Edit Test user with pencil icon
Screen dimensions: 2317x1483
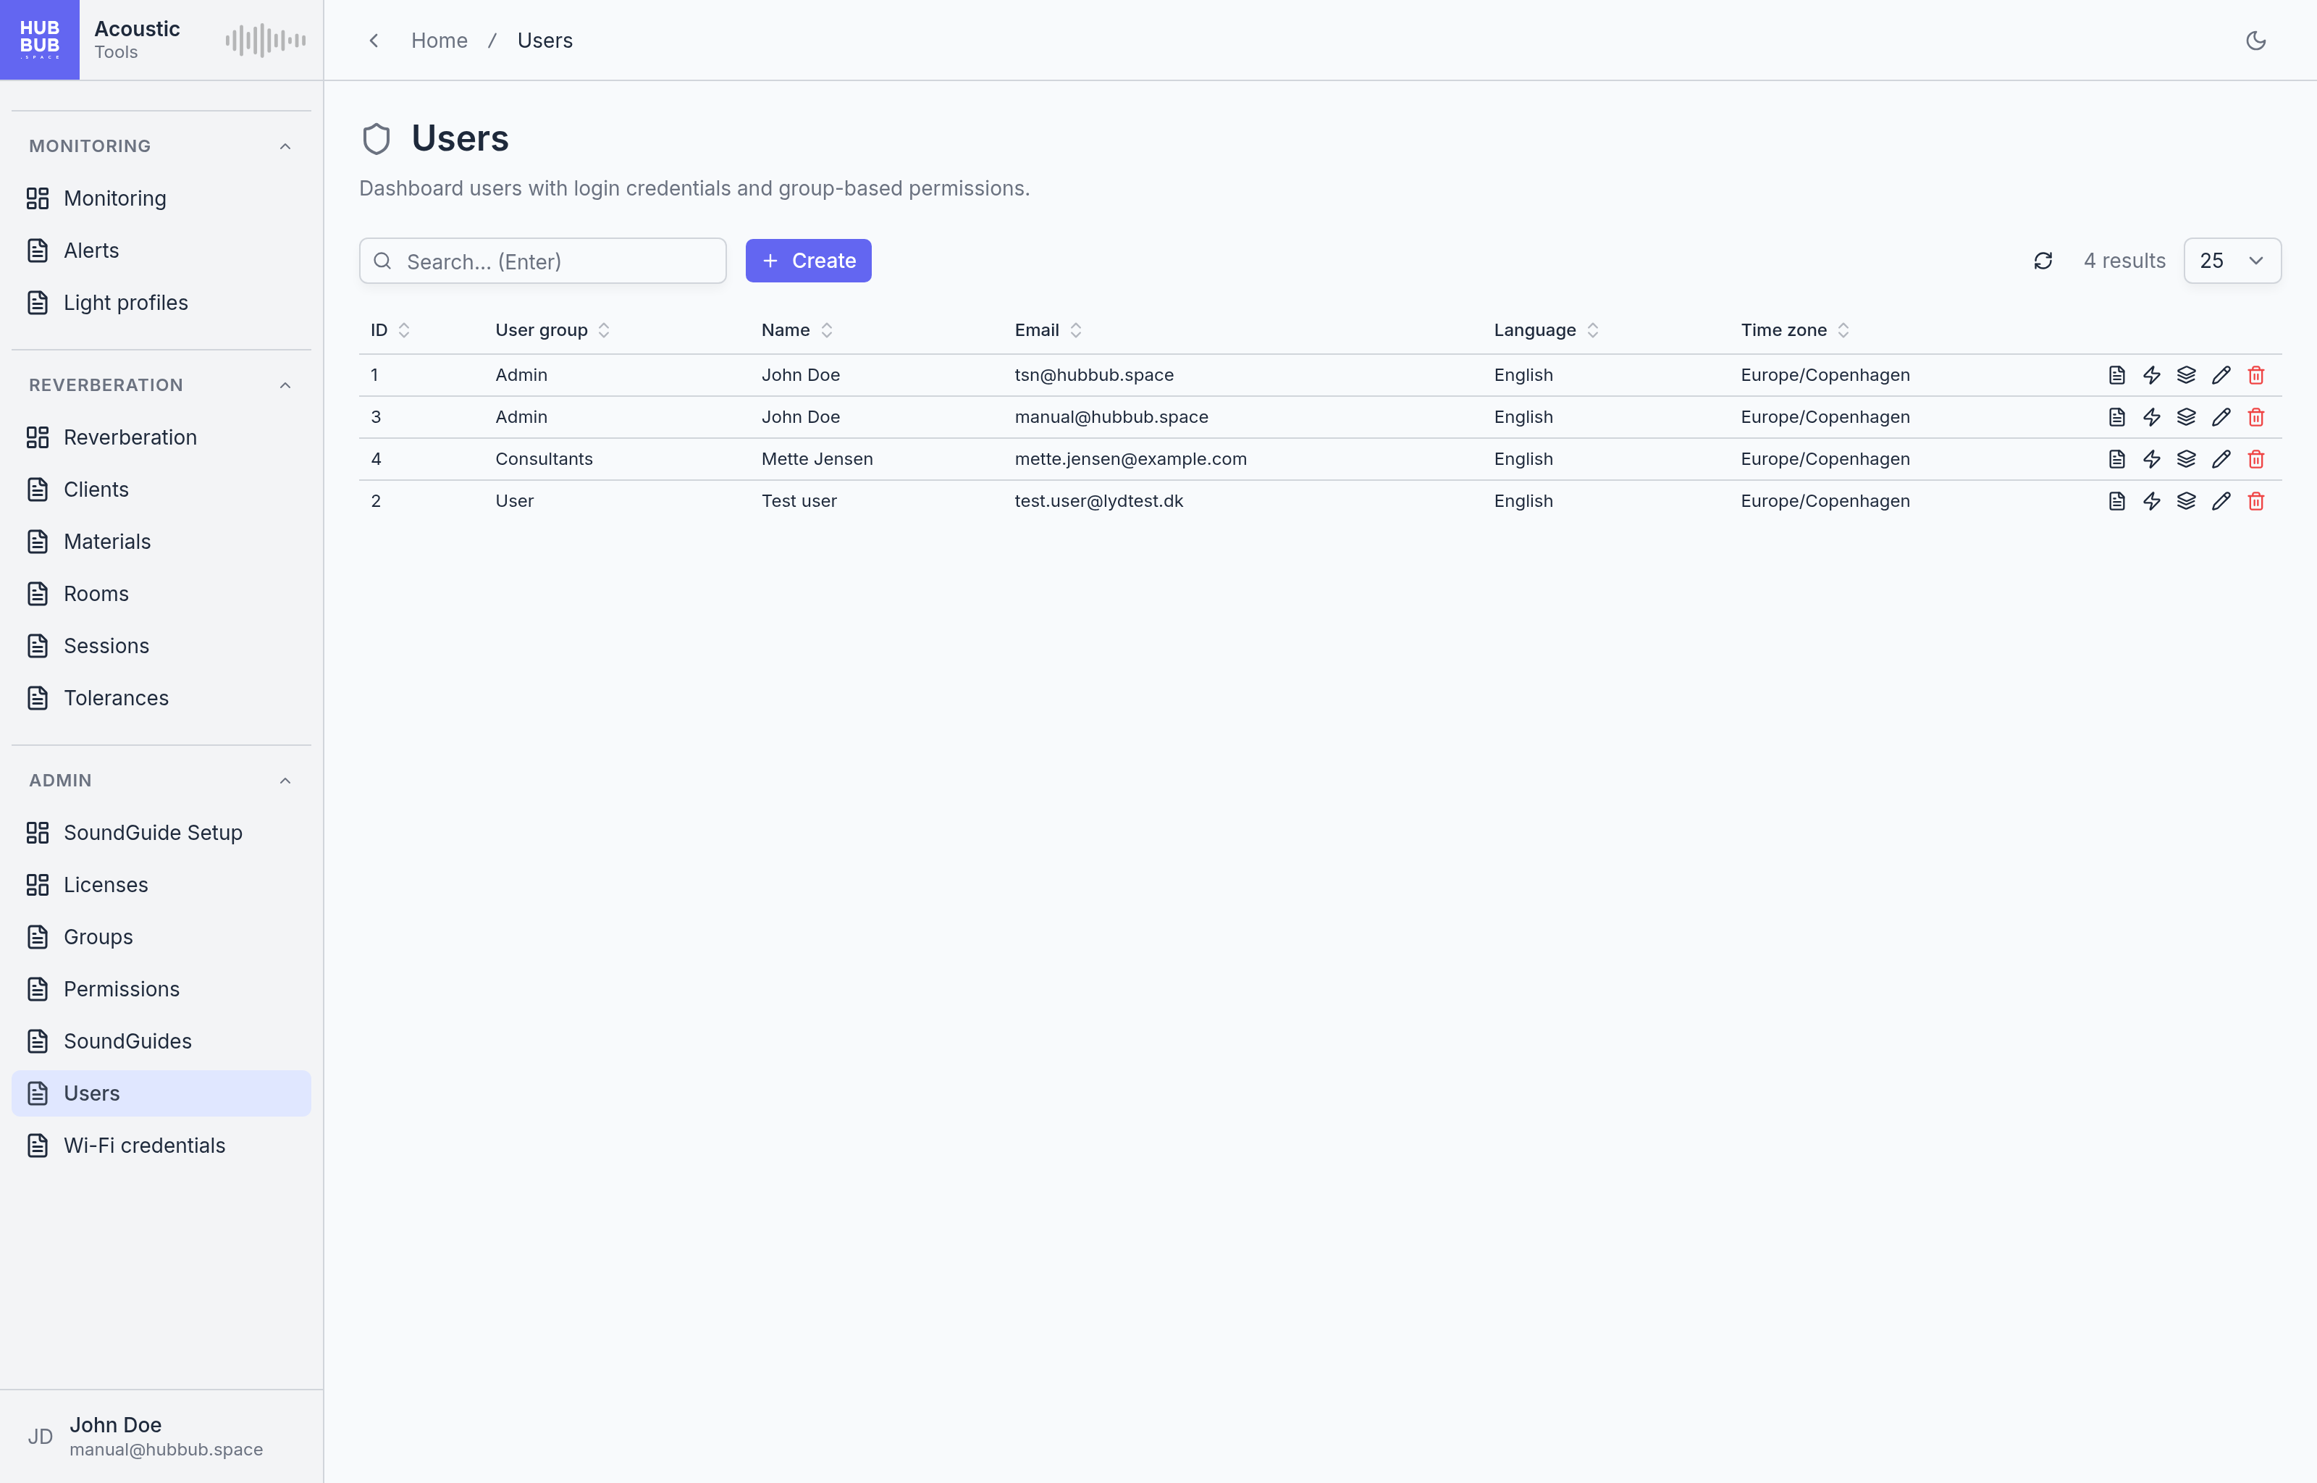point(2221,501)
